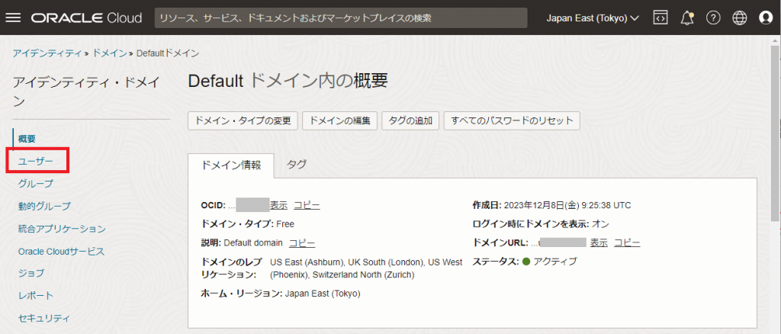Click the vertical page scrollbar

click(x=776, y=134)
